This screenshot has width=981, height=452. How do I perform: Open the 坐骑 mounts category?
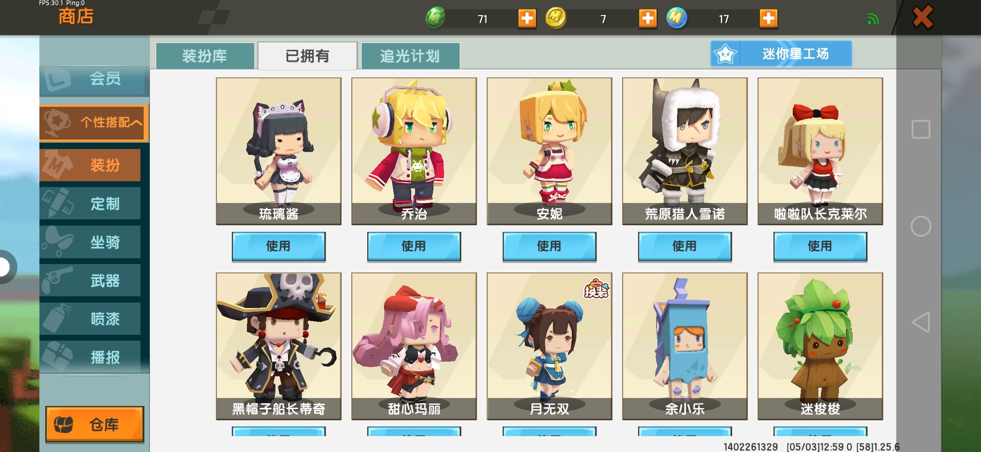[x=90, y=242]
